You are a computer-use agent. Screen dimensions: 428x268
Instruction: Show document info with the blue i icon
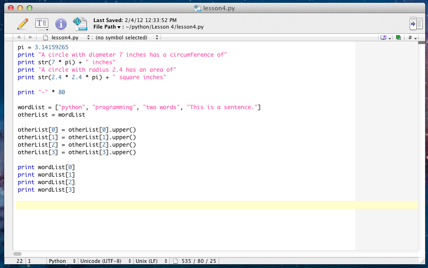click(61, 24)
